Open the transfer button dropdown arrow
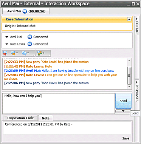The width and height of the screenshot is (141, 144). (17, 53)
